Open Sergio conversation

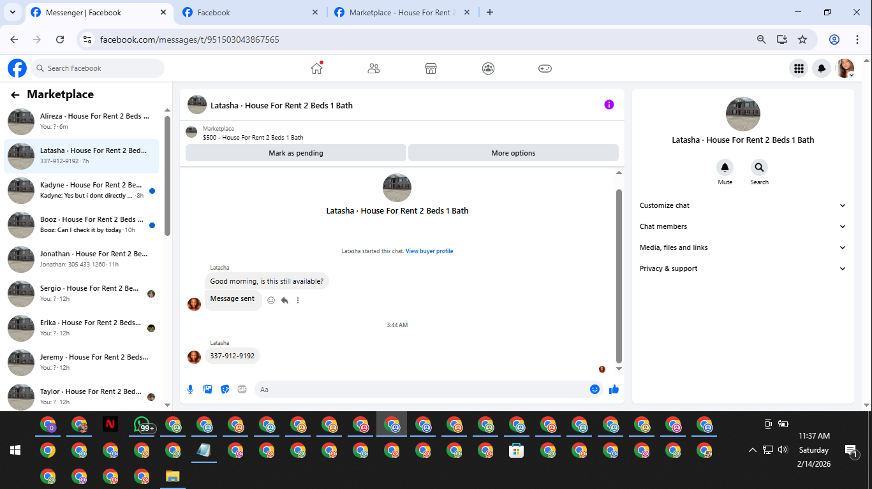(81, 293)
